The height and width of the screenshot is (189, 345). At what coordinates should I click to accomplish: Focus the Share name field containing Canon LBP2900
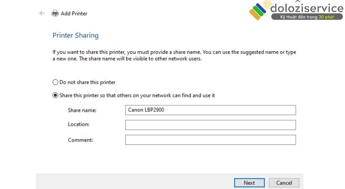click(x=210, y=110)
